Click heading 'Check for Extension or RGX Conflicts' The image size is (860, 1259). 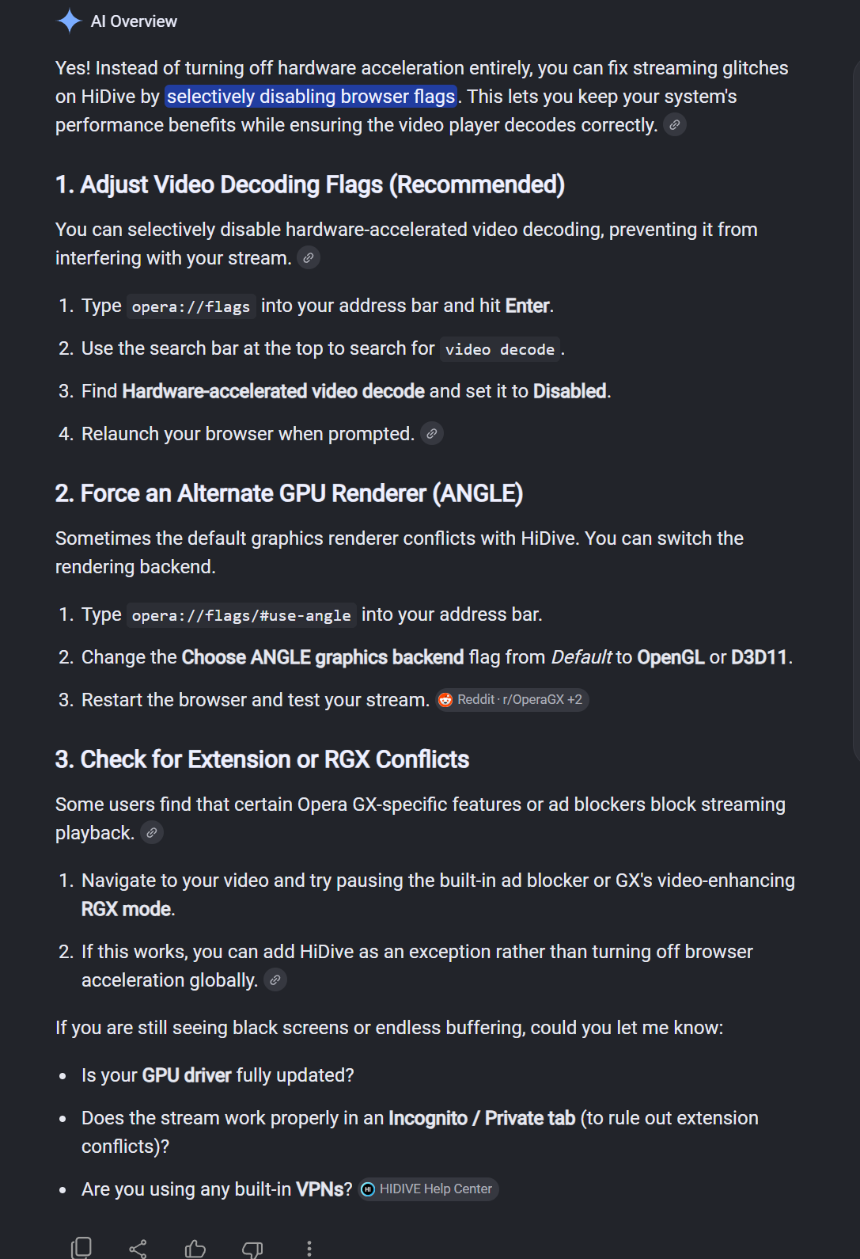coord(263,759)
